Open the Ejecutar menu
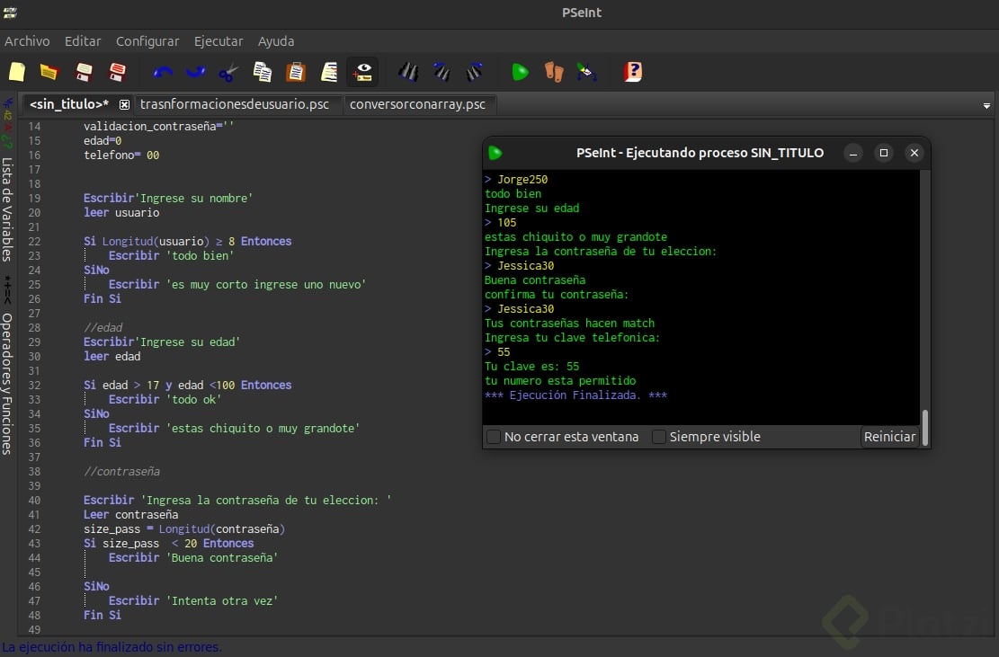This screenshot has width=999, height=657. [219, 41]
